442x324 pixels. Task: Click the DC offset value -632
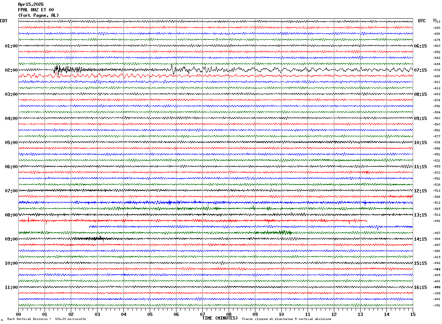[437, 70]
